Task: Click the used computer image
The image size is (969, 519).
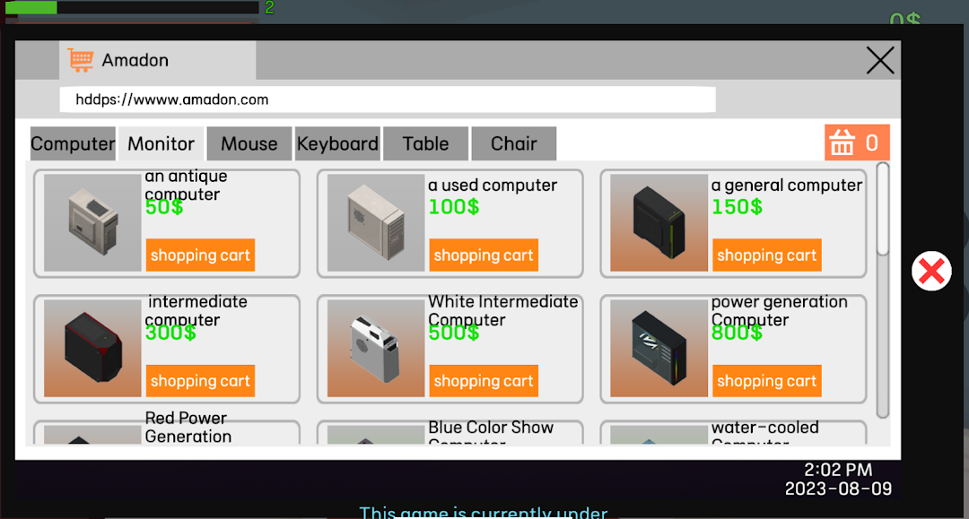Action: (x=376, y=222)
